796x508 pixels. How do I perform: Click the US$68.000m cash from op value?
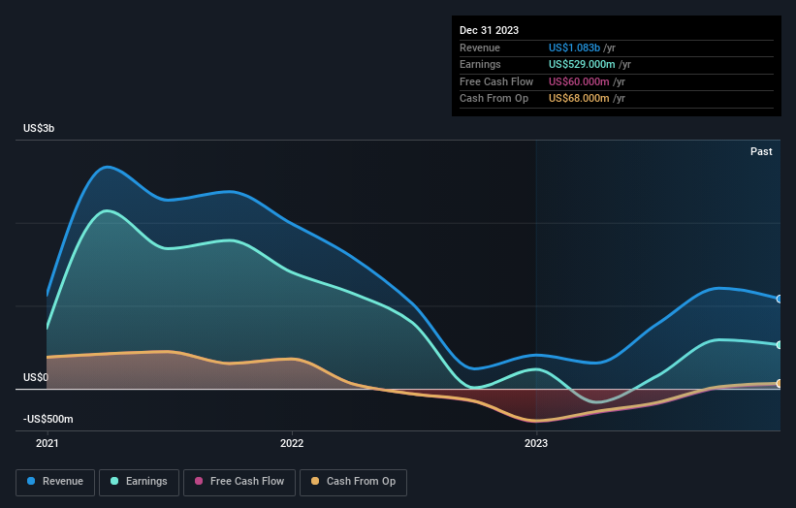pos(579,99)
